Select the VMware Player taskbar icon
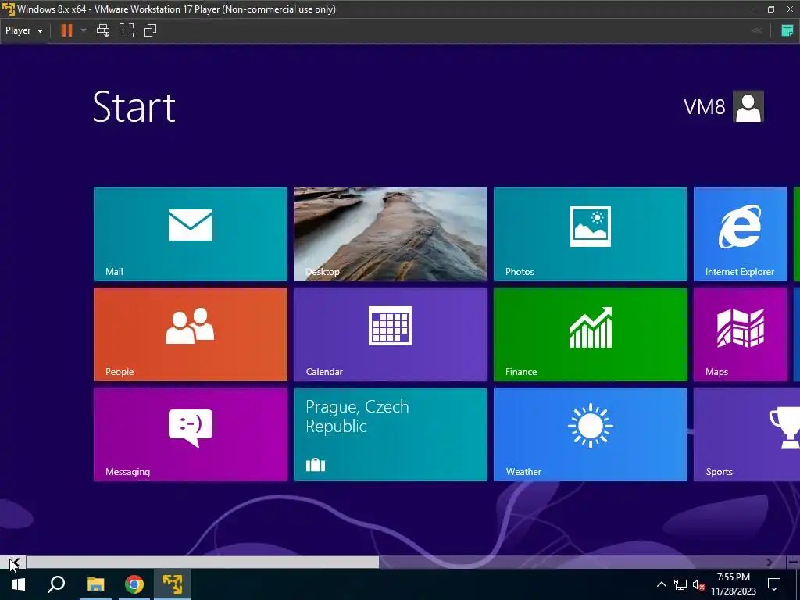 [x=173, y=584]
